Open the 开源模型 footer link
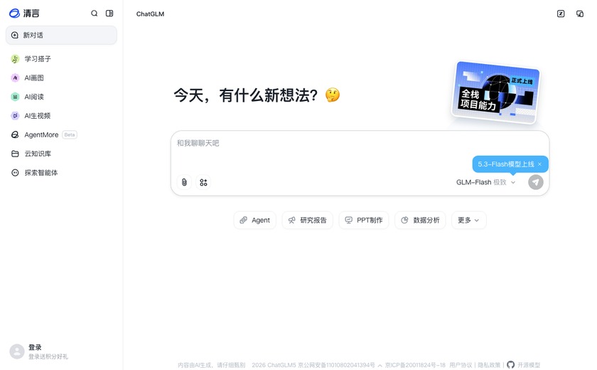This screenshot has height=370, width=597. 529,365
